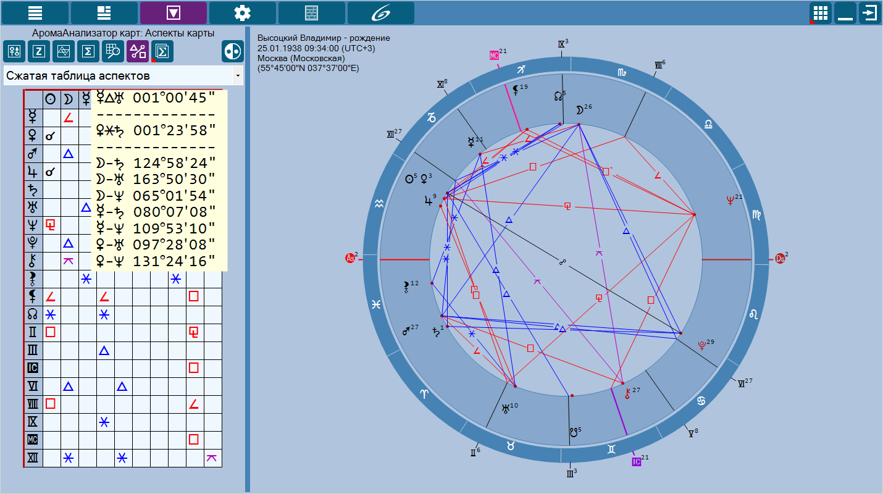Image resolution: width=883 pixels, height=494 pixels.
Task: Open the hamburger list menu in top bar
Action: (x=35, y=13)
